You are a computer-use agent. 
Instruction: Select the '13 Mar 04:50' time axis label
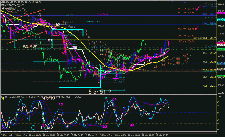[77, 136]
